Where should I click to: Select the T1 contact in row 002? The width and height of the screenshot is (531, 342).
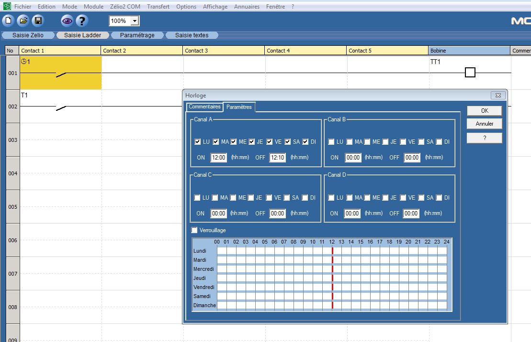[60, 107]
